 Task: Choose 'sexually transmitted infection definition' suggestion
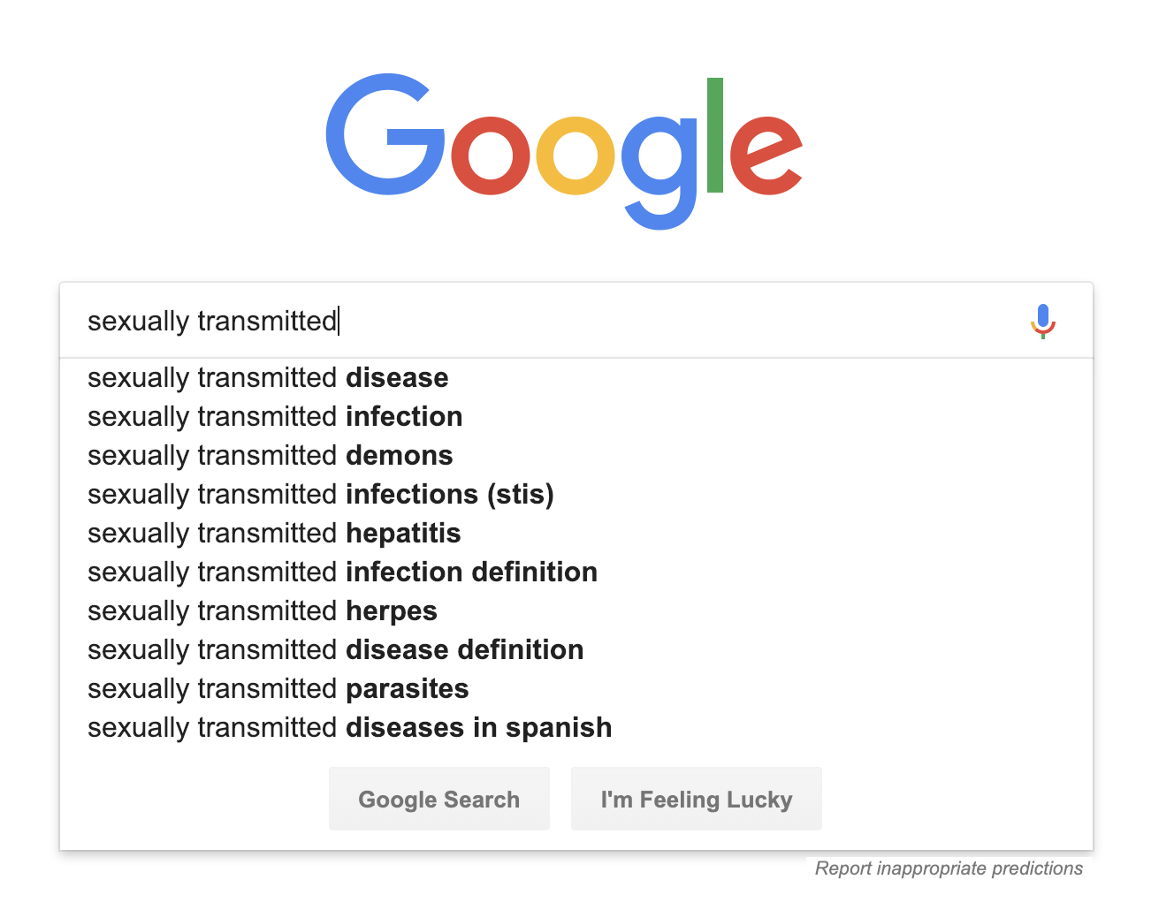coord(576,573)
